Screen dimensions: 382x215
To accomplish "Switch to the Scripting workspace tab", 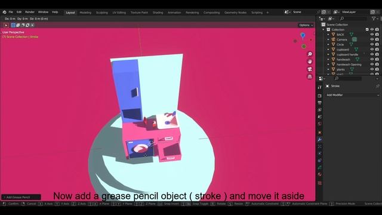I will 257,13.
